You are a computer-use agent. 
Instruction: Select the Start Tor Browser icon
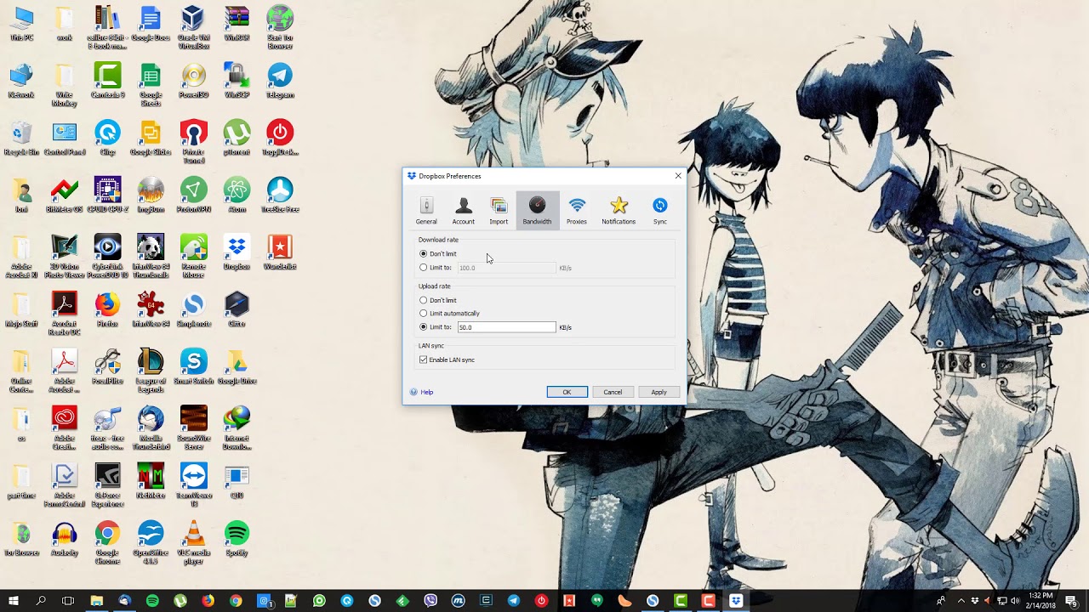coord(280,27)
